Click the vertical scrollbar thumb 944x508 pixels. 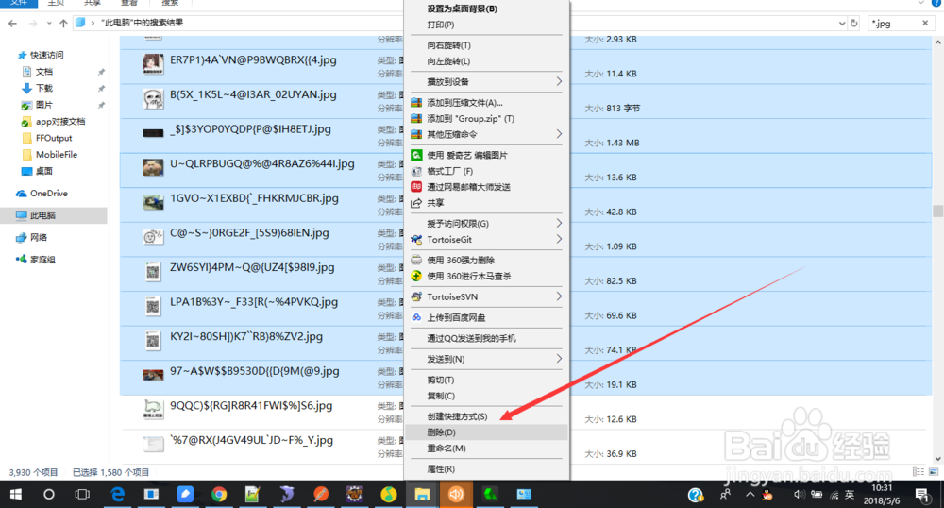click(x=937, y=212)
